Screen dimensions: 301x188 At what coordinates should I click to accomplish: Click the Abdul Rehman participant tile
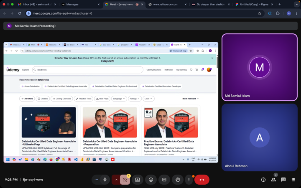260,137
